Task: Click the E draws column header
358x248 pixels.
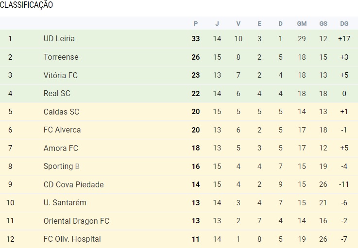Action: coord(259,23)
